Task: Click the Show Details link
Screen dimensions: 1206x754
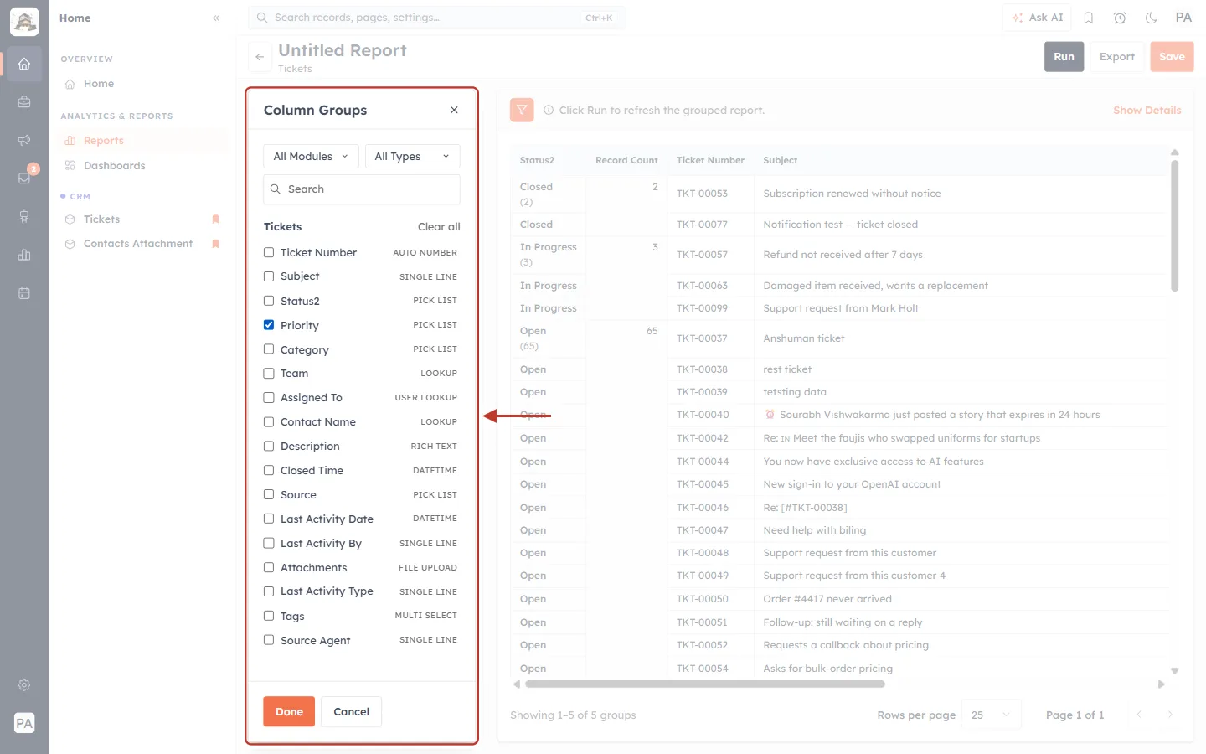Action: 1147,111
